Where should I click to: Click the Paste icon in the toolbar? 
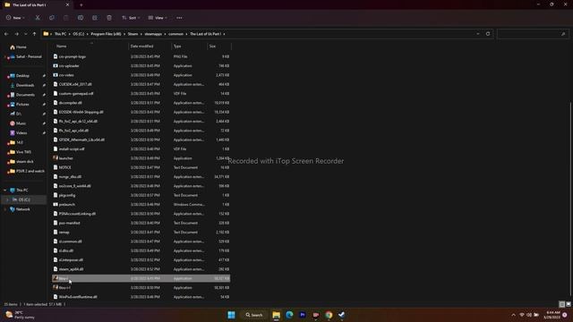65,18
